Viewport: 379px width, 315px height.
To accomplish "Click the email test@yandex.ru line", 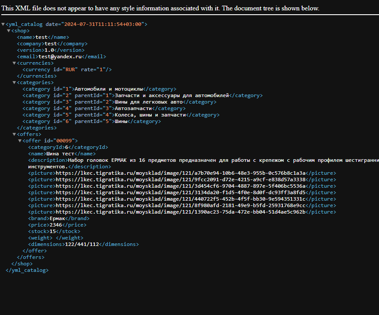I will coord(61,57).
